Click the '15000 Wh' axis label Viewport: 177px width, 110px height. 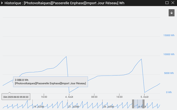169,35
